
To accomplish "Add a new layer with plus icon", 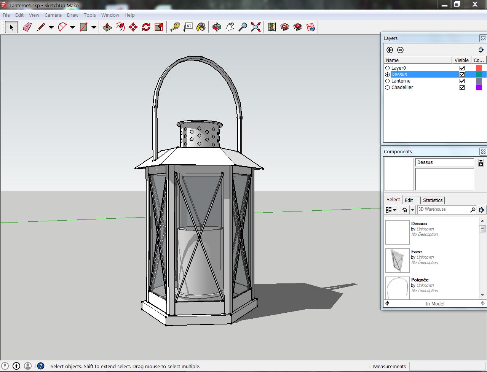I will click(390, 50).
